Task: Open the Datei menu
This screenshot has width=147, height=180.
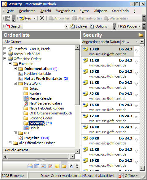Action: tap(11, 11)
